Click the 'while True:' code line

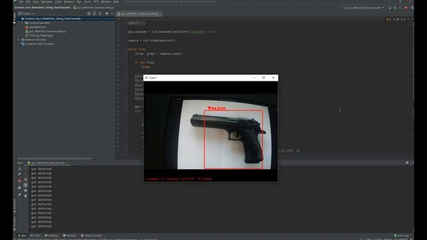137,49
